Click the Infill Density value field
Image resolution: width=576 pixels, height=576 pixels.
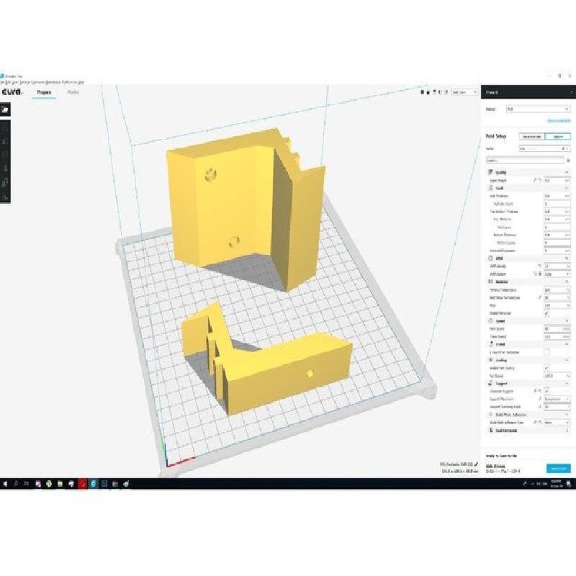point(557,266)
